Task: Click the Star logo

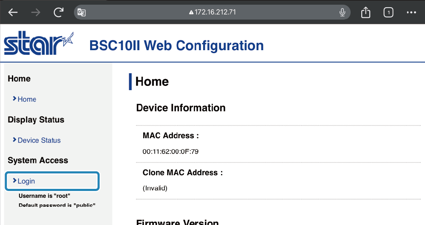Action: click(38, 44)
